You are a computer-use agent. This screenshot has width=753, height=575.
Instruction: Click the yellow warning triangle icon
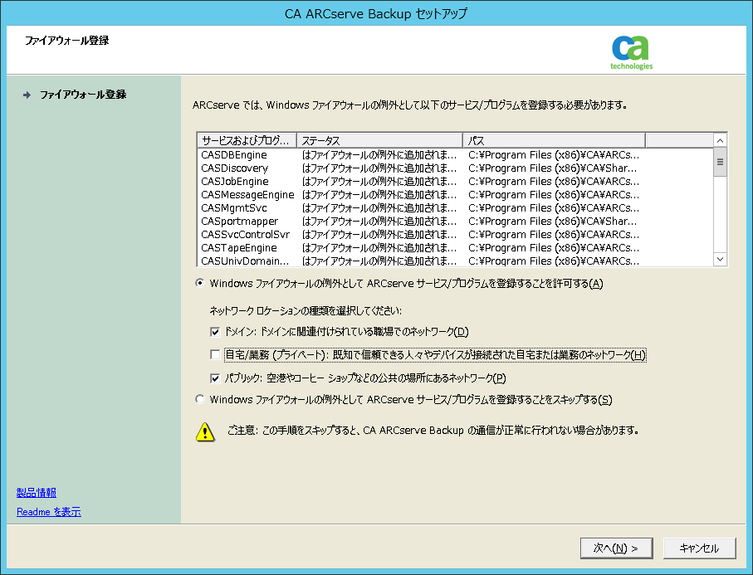point(206,432)
